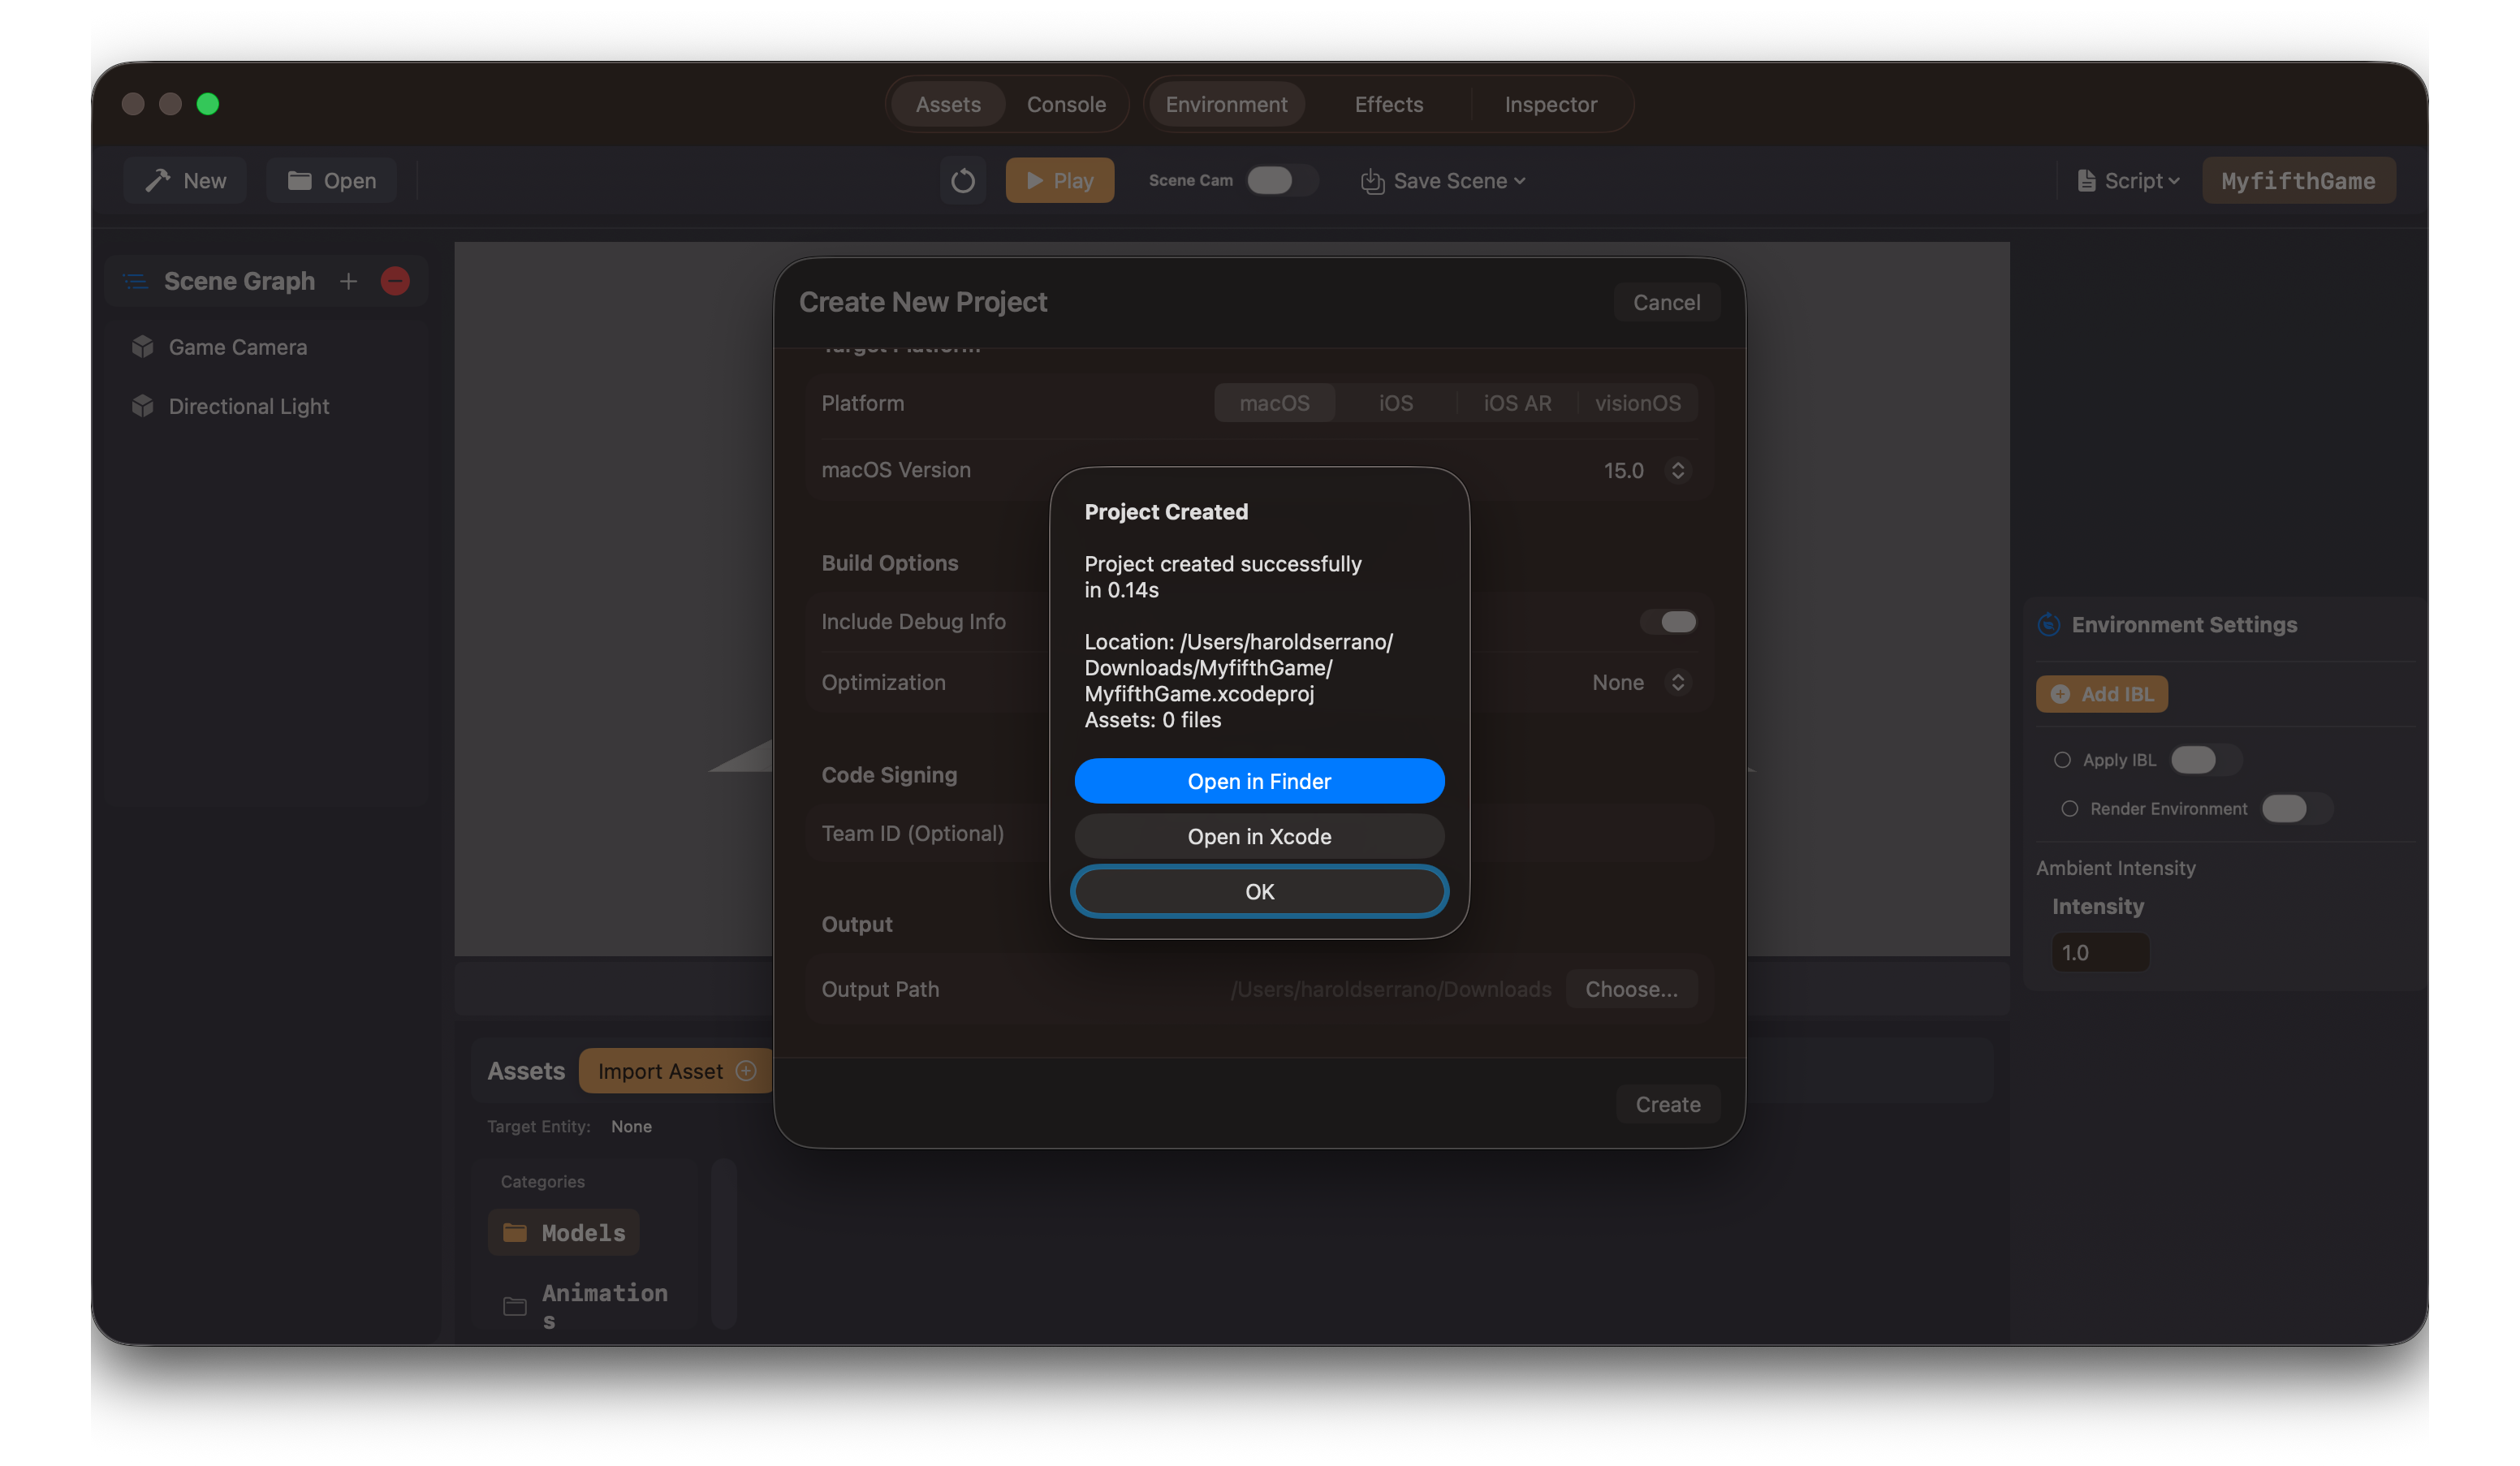Viewport: 2520px width, 1466px height.
Task: Click the red remove icon in Scene Graph
Action: click(394, 281)
